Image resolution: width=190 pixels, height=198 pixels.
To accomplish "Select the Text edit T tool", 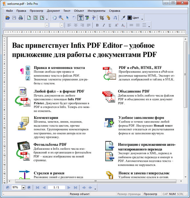I will tap(80, 18).
